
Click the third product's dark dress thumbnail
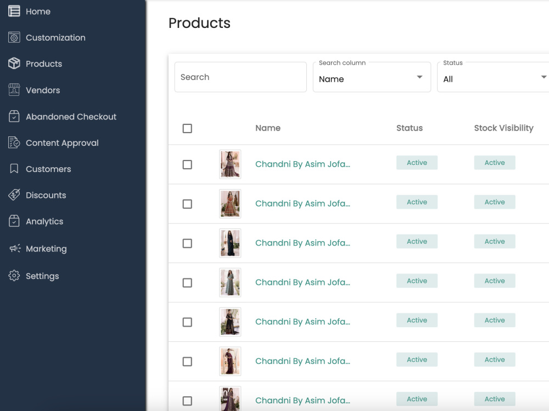point(230,243)
